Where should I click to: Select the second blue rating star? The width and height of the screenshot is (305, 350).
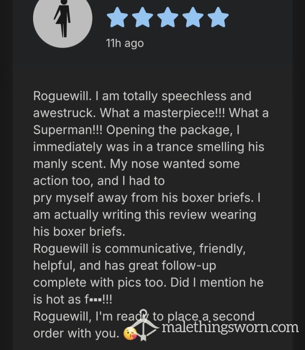pos(142,17)
